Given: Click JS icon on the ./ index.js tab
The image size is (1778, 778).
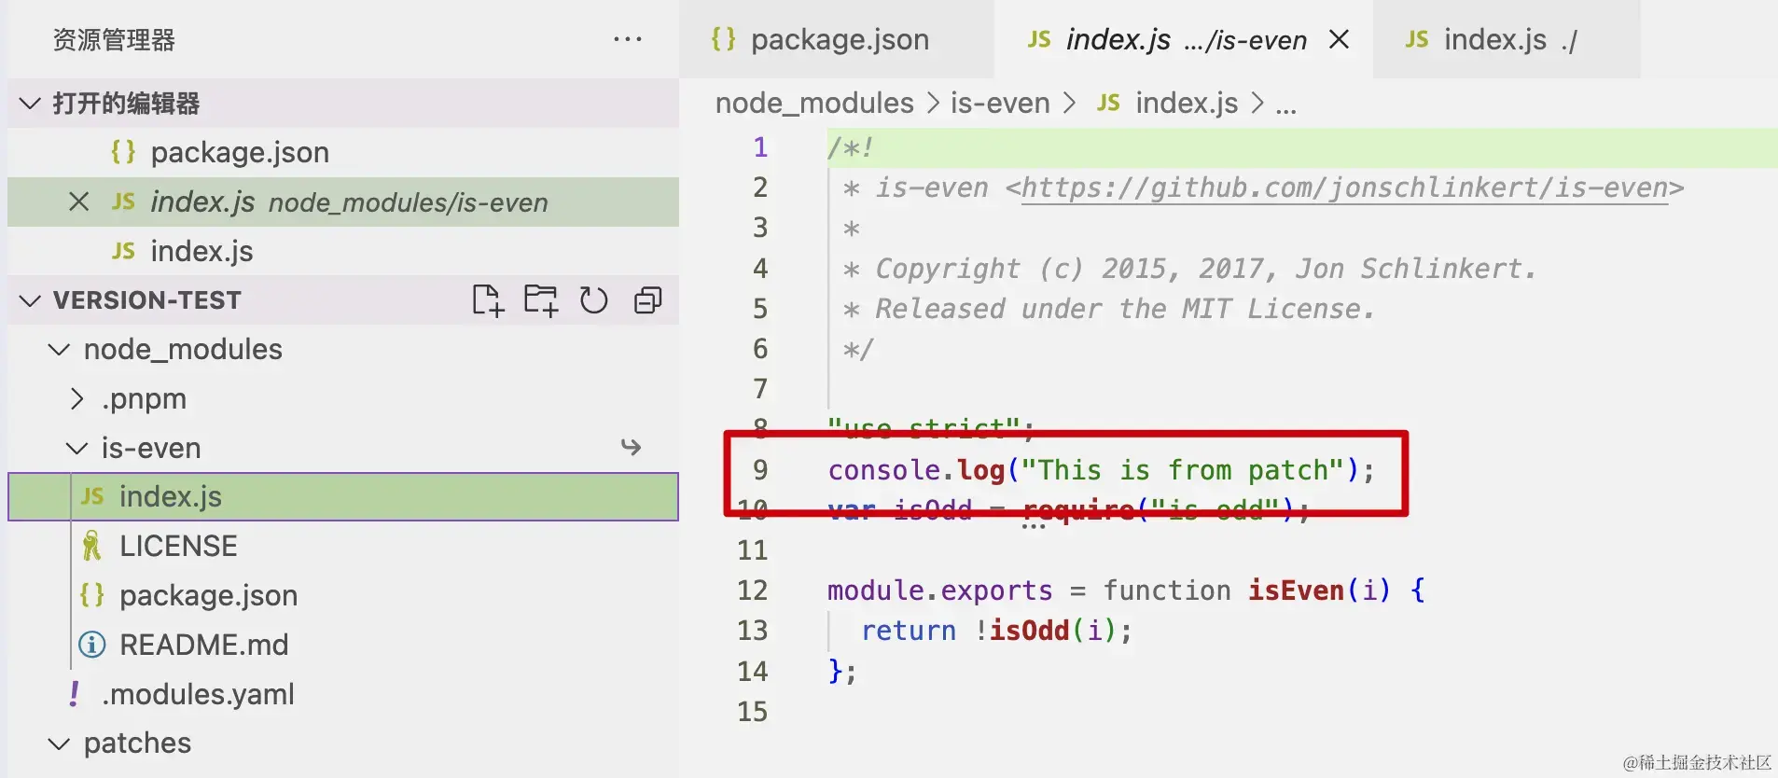Looking at the screenshot, I should coord(1417,39).
